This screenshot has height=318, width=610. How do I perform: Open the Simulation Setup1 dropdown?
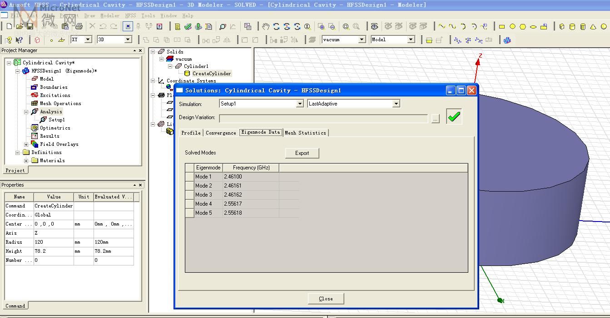click(x=300, y=104)
